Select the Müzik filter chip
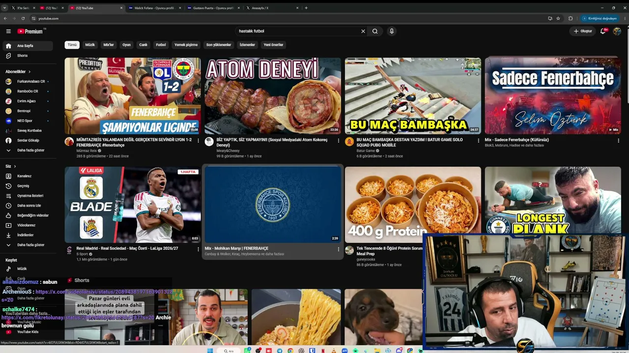 (90, 45)
